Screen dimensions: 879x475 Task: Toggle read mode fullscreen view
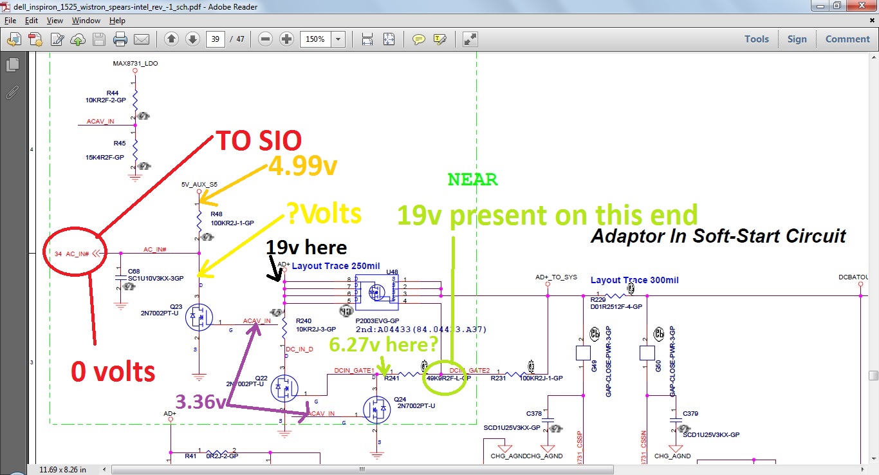470,39
